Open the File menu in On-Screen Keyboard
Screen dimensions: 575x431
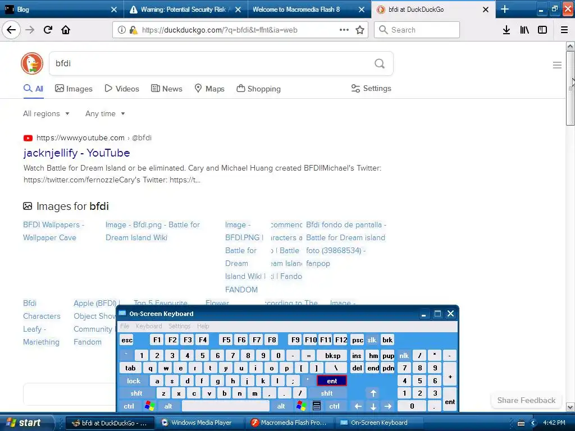click(125, 326)
